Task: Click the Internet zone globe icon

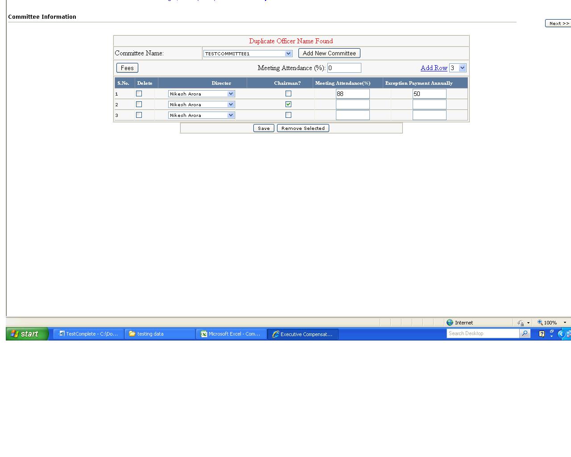Action: [x=450, y=323]
